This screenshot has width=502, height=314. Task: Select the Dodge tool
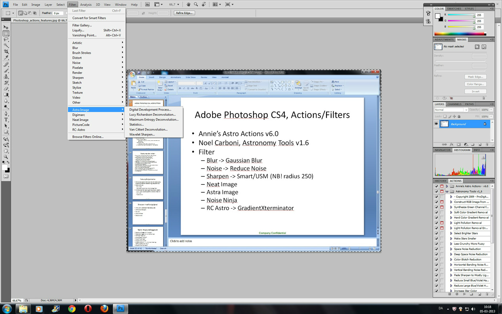pyautogui.click(x=6, y=107)
